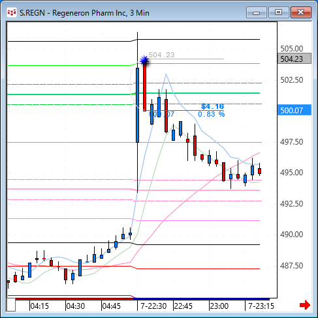The width and height of the screenshot is (318, 318).
Task: Maximize the S.REGN chart window
Action: coord(279,12)
